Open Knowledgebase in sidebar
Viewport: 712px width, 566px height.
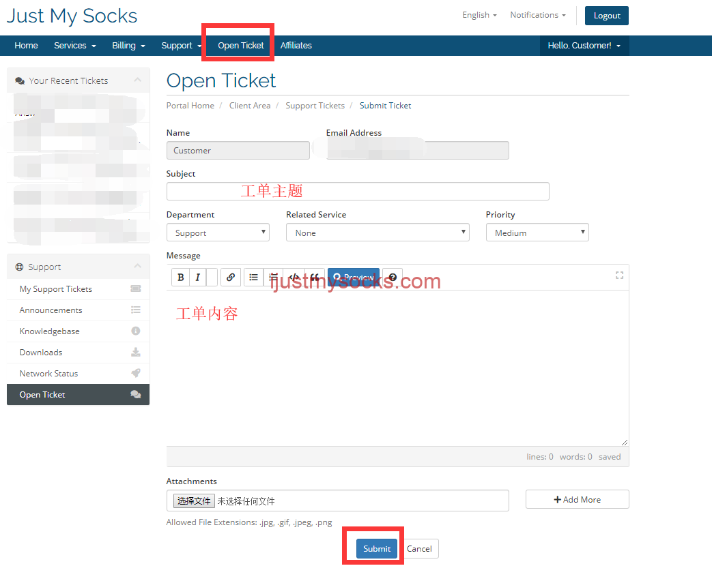point(78,331)
